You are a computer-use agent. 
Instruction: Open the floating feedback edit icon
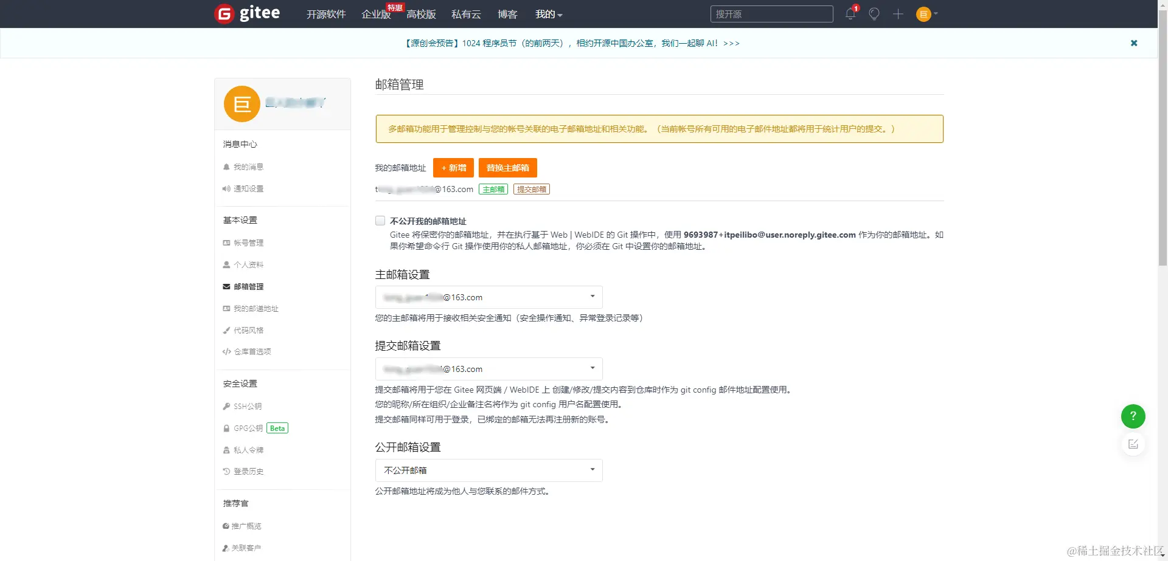1133,444
